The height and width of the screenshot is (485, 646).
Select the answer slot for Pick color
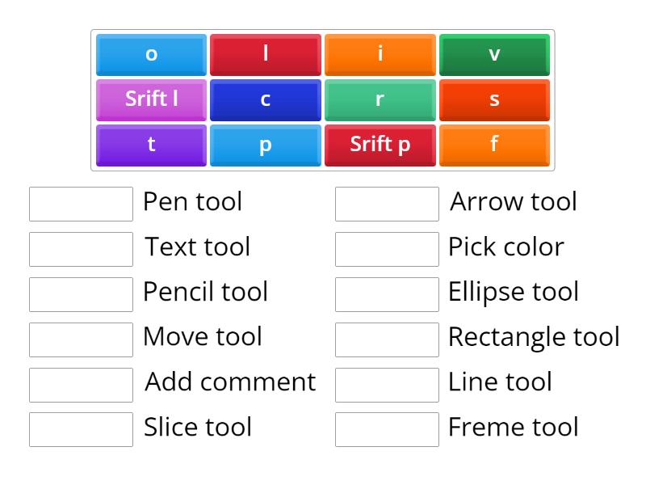(x=386, y=247)
